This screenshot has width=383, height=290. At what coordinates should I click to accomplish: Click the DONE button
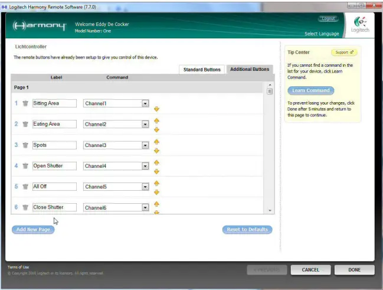pyautogui.click(x=354, y=270)
